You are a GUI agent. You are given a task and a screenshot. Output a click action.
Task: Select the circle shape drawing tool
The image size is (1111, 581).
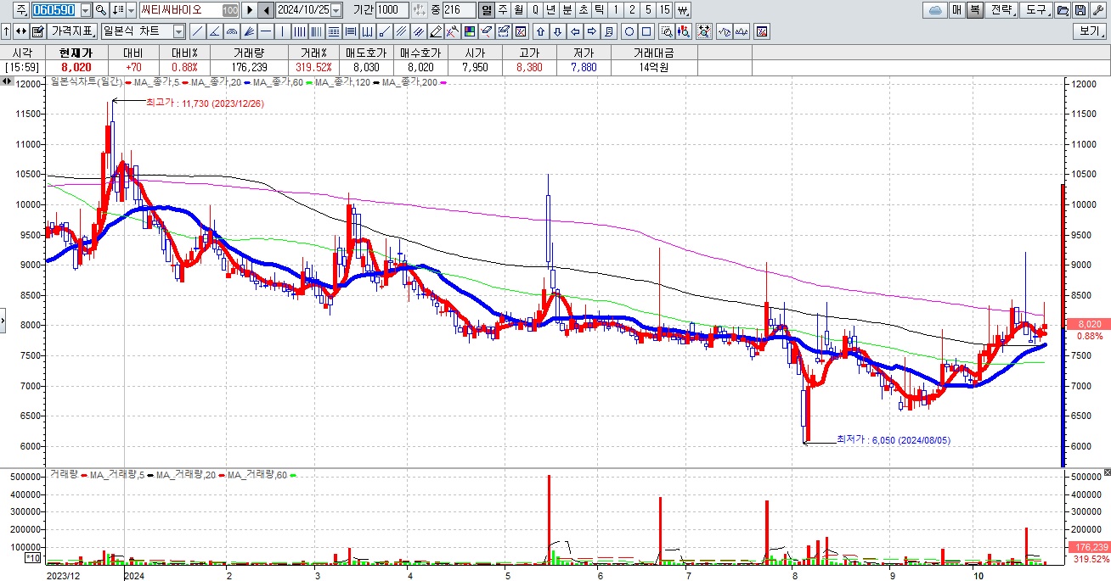point(629,31)
